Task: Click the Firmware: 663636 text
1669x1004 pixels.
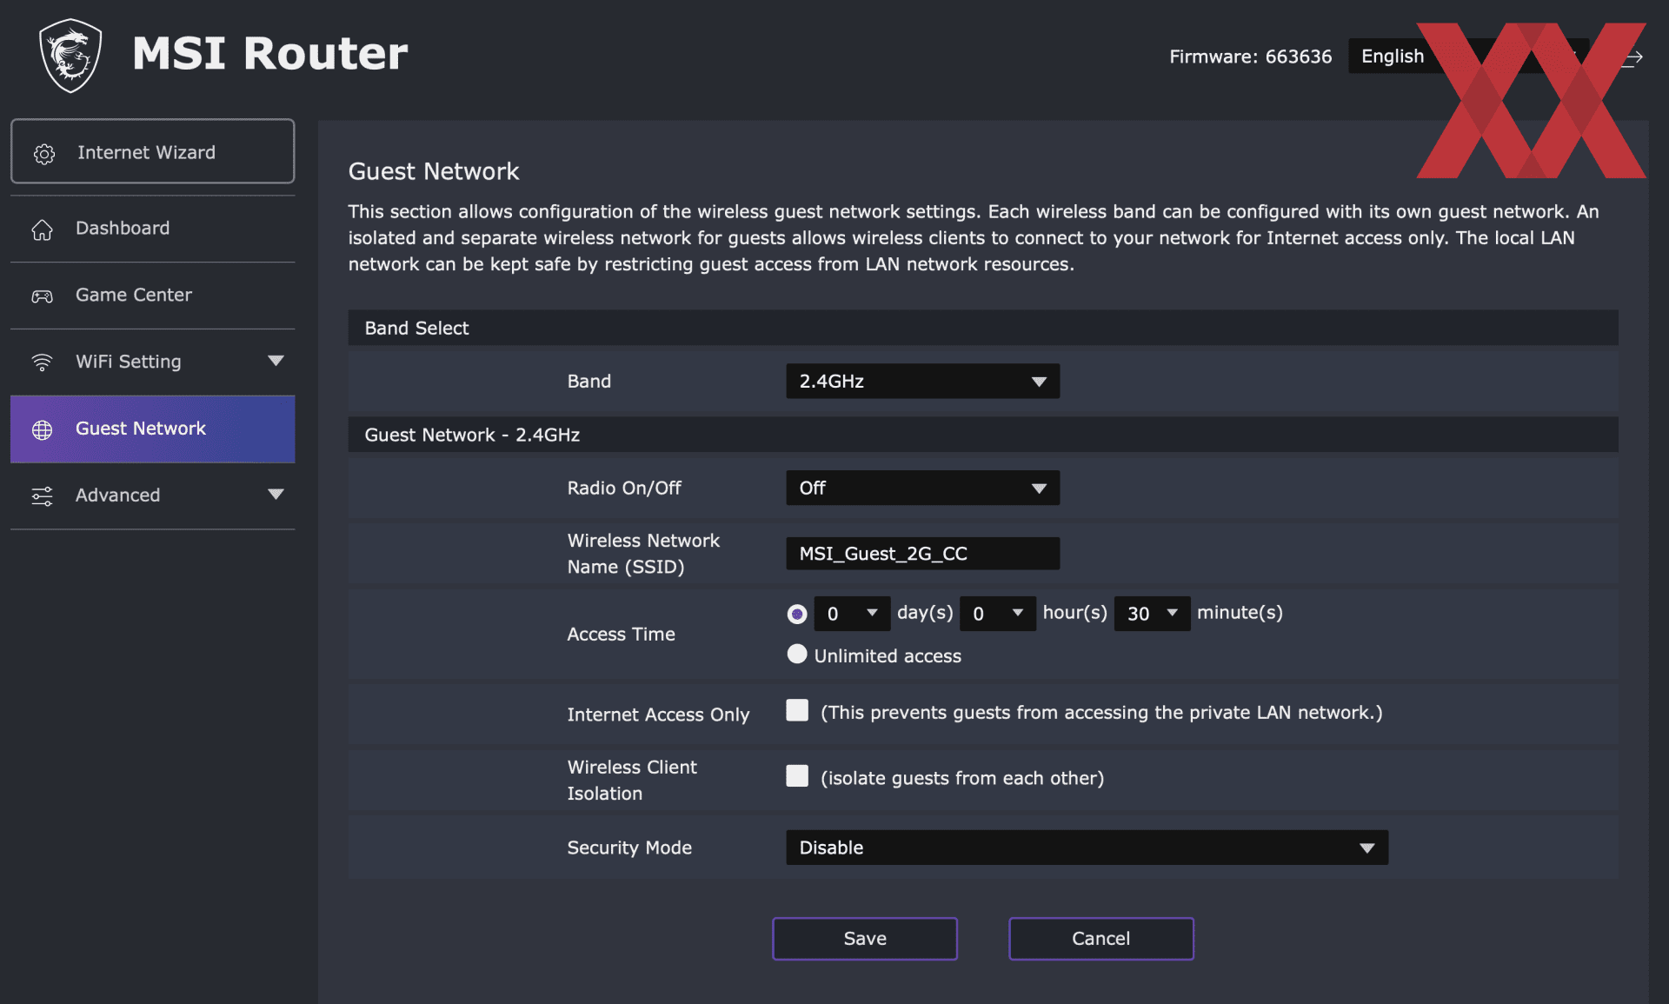Action: [1250, 57]
